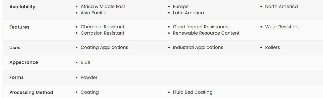Select the Blue appearance value
Image resolution: width=323 pixels, height=98 pixels.
pos(85,62)
